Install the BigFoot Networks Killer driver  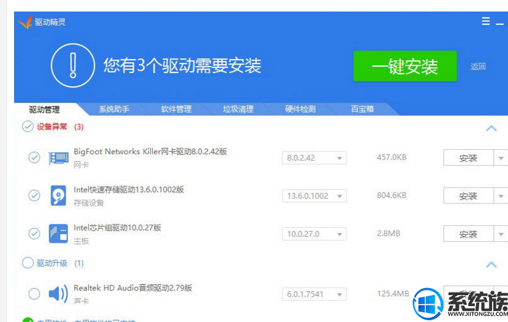click(468, 157)
